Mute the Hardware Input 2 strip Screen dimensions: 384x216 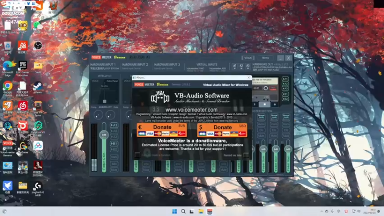(x=146, y=170)
